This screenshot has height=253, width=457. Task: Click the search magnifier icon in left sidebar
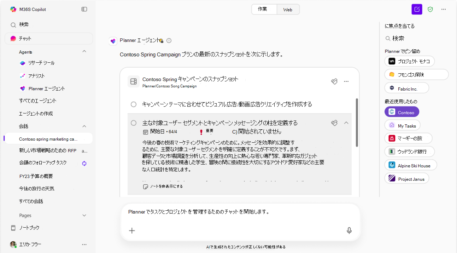tap(13, 25)
